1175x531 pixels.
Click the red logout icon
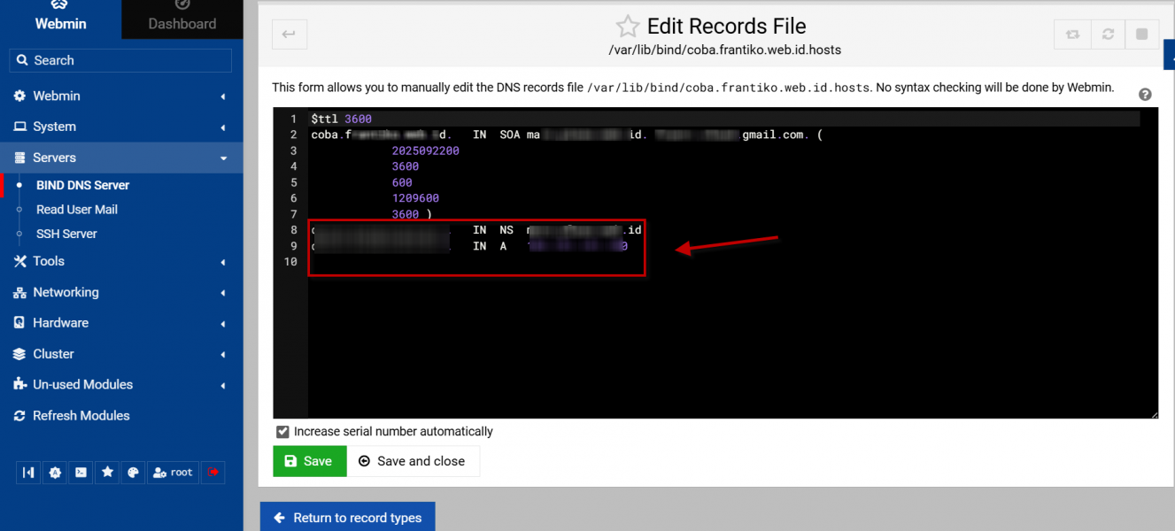click(213, 473)
